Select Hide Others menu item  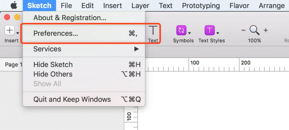tap(53, 74)
